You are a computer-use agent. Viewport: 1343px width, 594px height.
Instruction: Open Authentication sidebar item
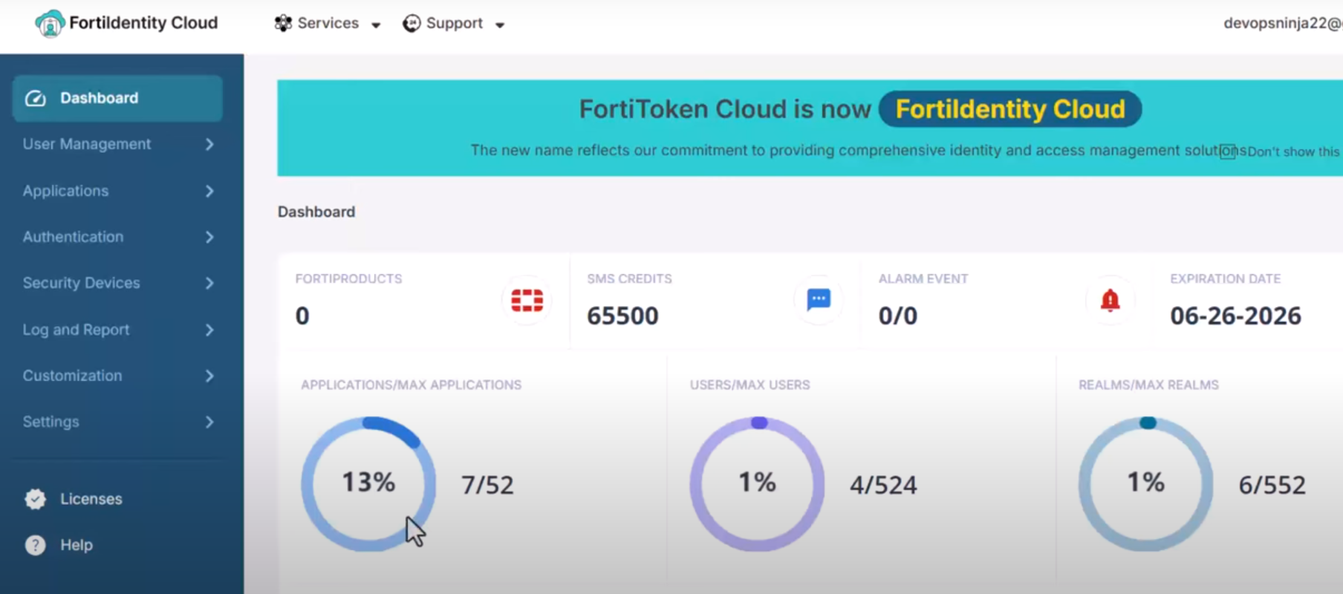pyautogui.click(x=117, y=237)
